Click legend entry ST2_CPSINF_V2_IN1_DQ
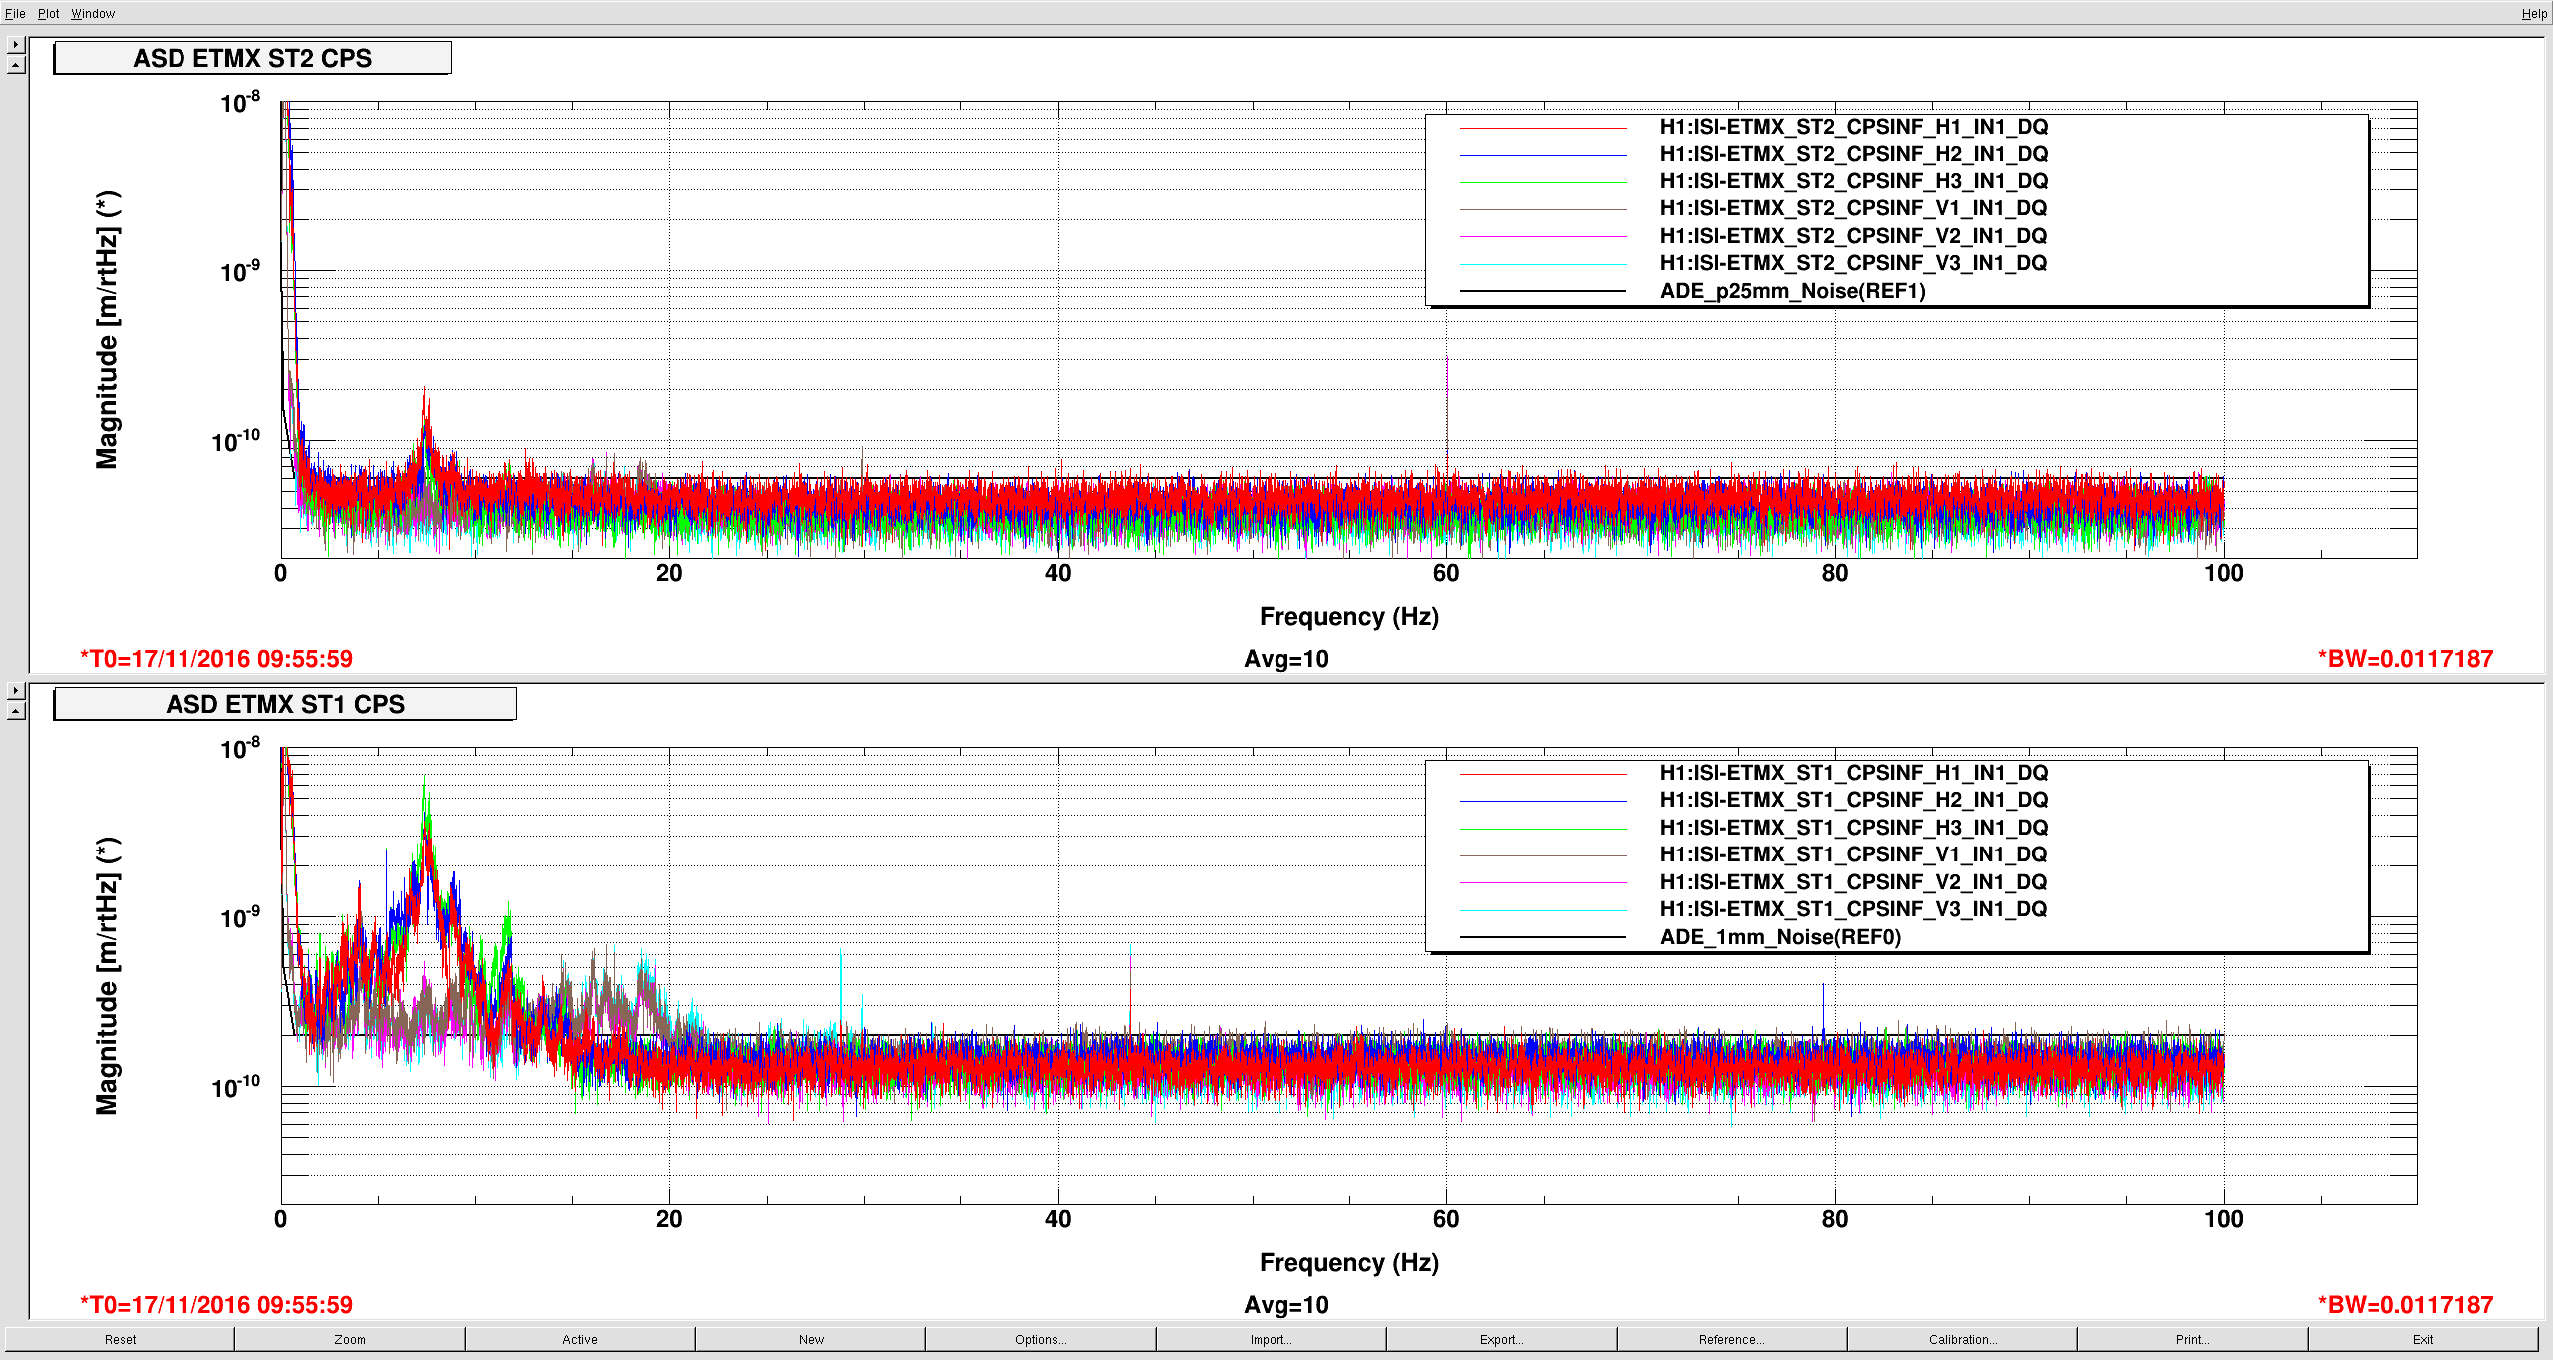 point(1854,236)
